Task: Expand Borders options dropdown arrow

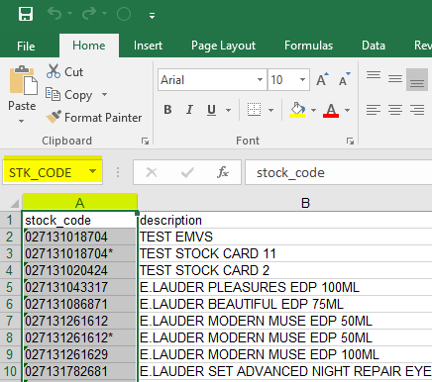Action: [270, 110]
